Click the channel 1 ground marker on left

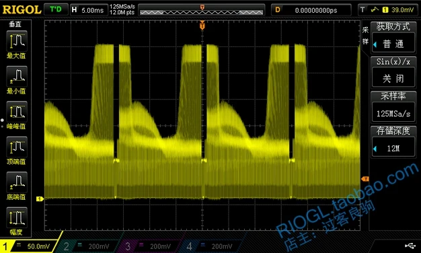(x=40, y=198)
